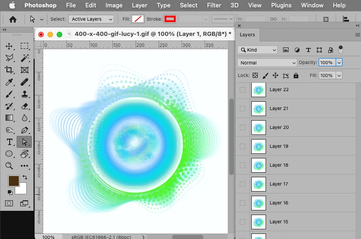Screen dimensions: 361x239
Task: Reset default foreground and background colors
Action: pyautogui.click(x=10, y=192)
